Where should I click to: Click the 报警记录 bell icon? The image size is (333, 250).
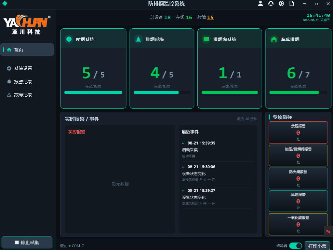tap(9, 82)
